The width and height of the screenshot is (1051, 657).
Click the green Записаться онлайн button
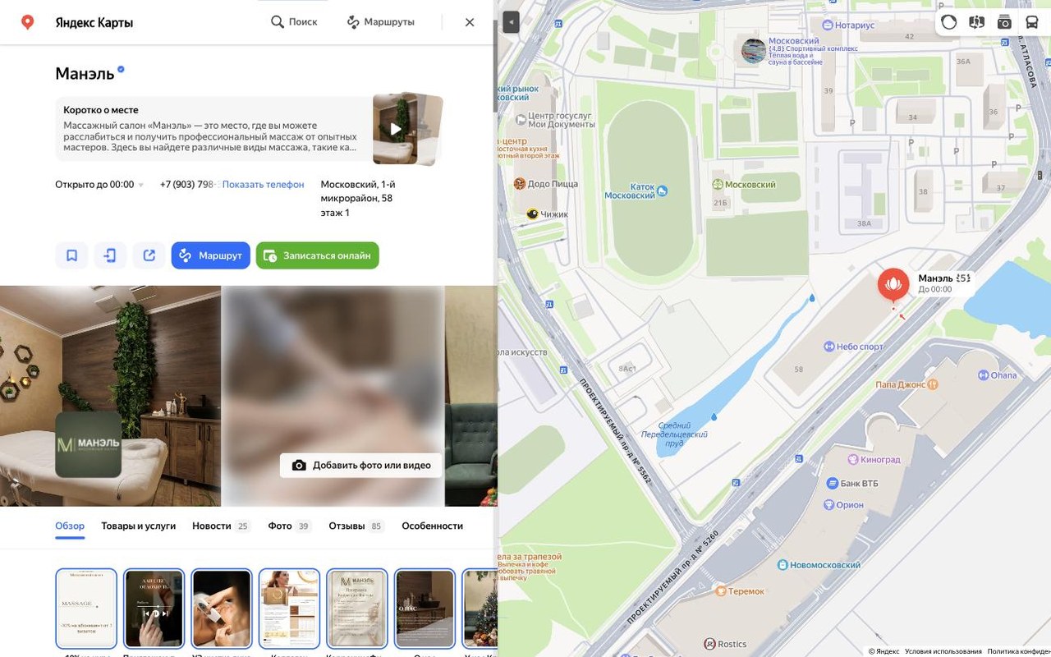click(317, 255)
